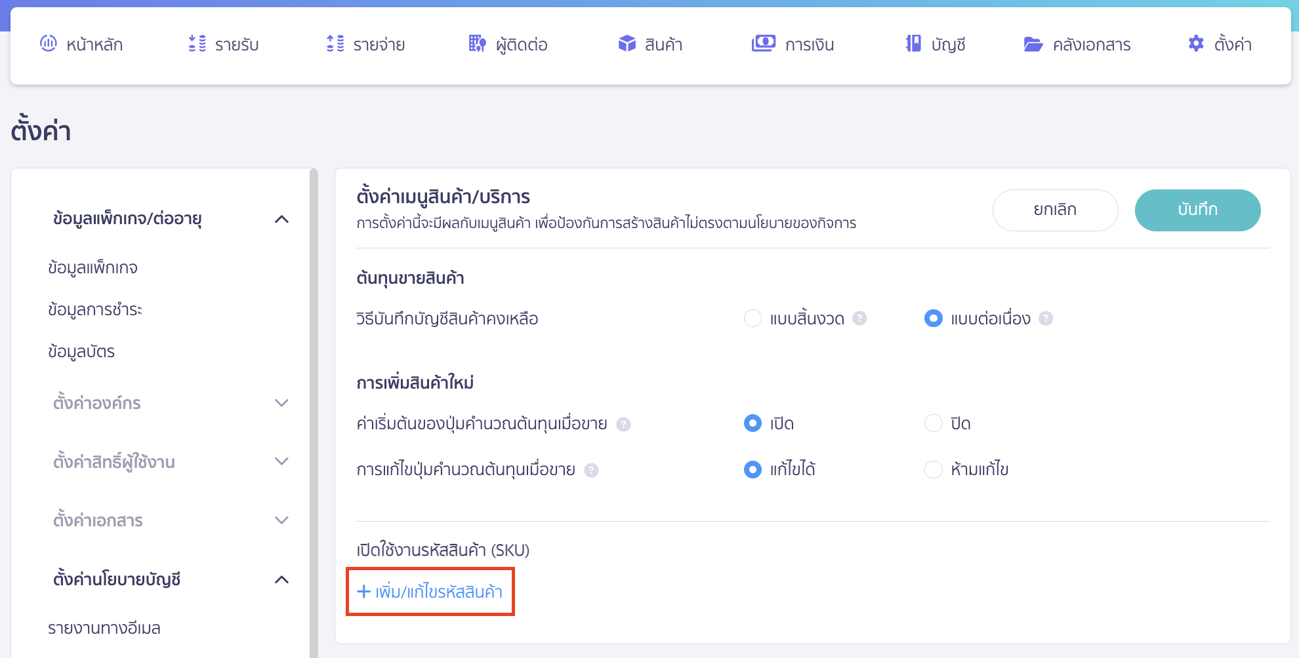Select the รายรับ income icon
Viewport: 1299px width, 658px height.
tap(194, 44)
